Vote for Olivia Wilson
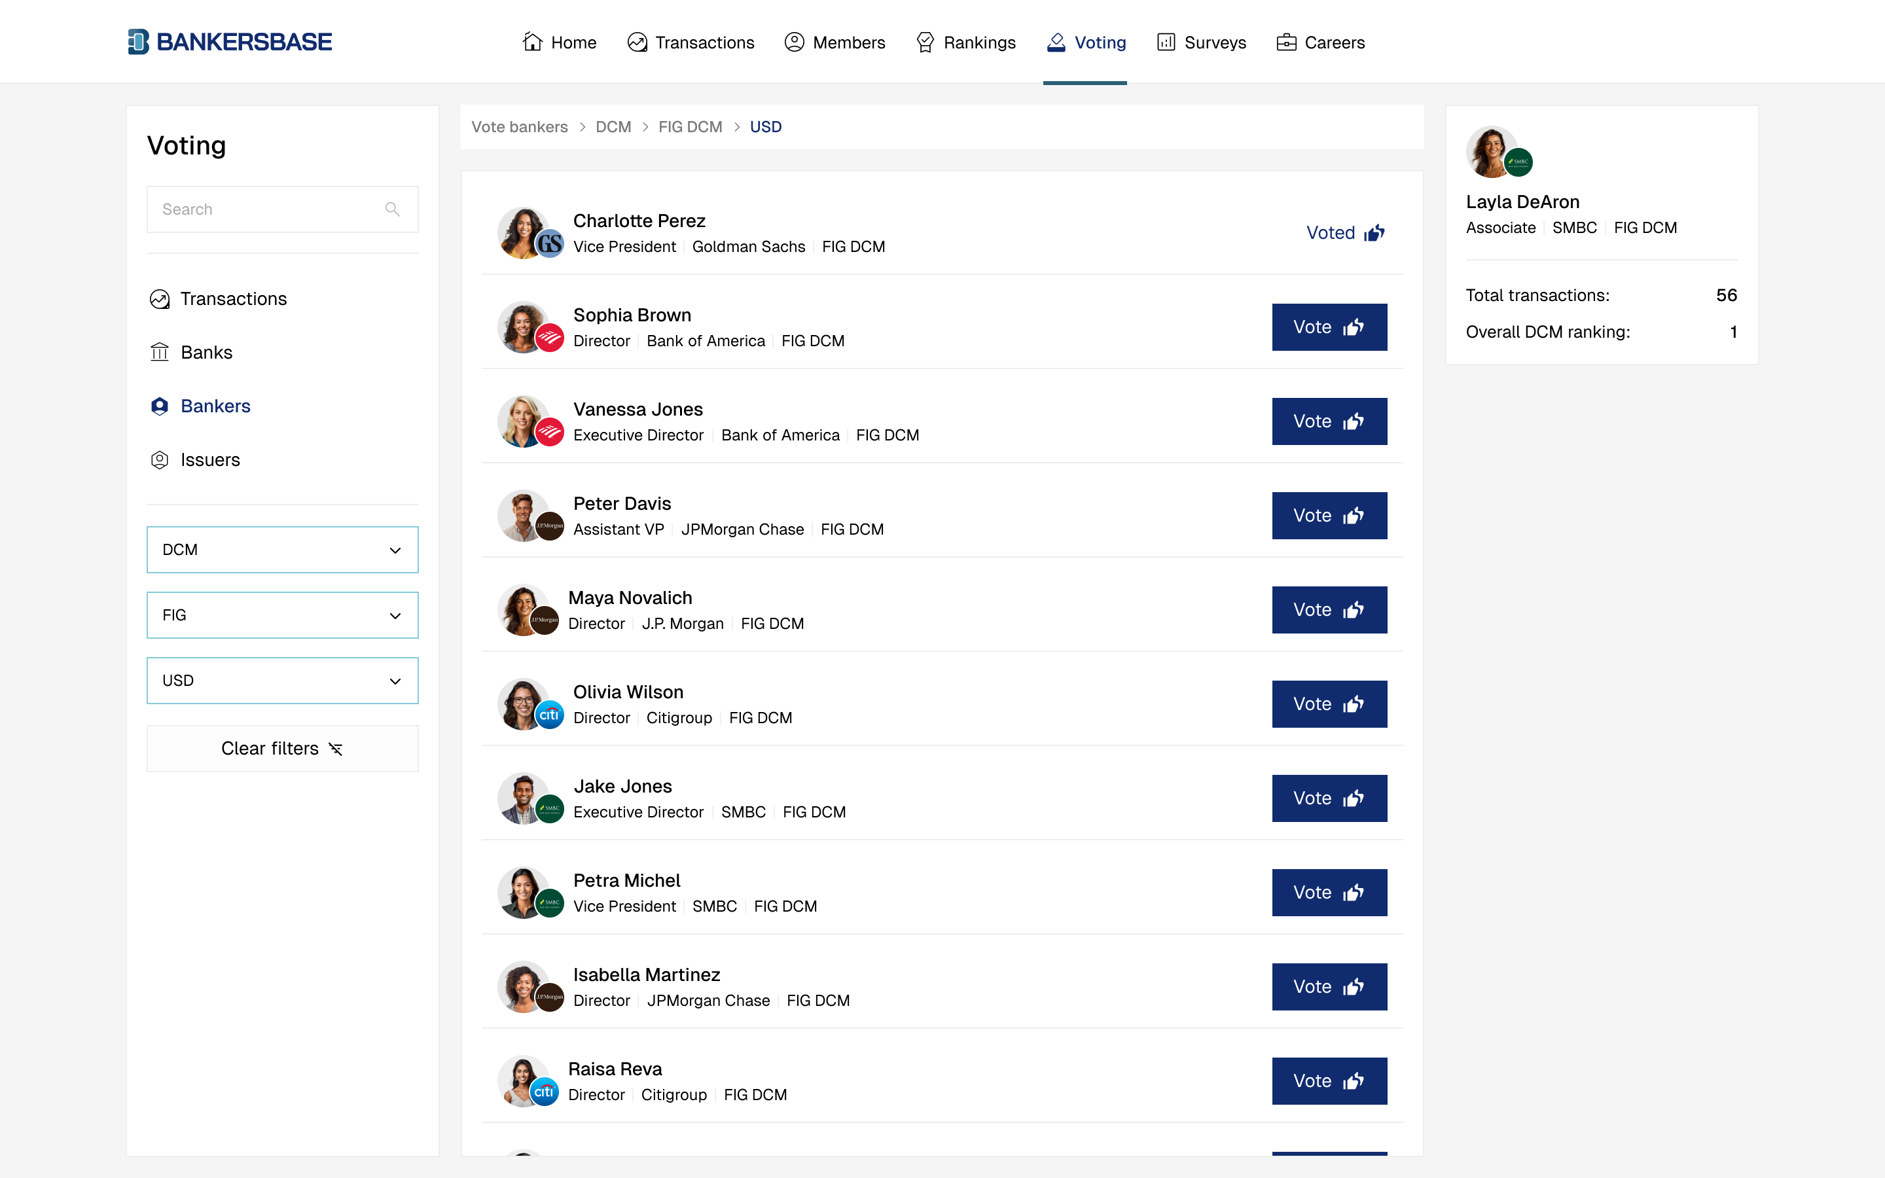The width and height of the screenshot is (1885, 1178). pos(1329,704)
